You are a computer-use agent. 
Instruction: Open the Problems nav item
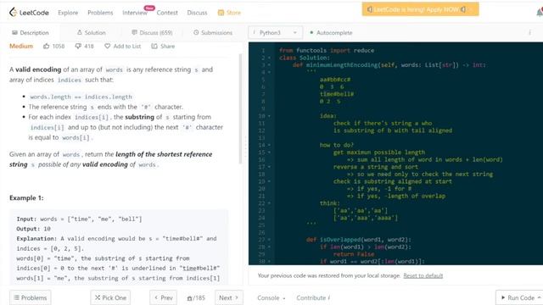[100, 13]
